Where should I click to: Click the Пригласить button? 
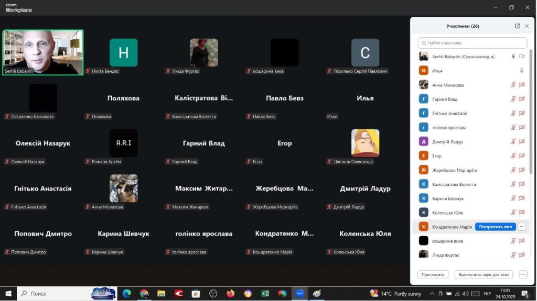pyautogui.click(x=433, y=274)
